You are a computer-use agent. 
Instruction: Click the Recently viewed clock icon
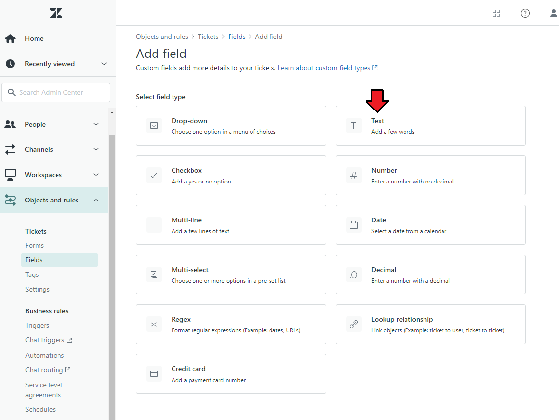10,64
